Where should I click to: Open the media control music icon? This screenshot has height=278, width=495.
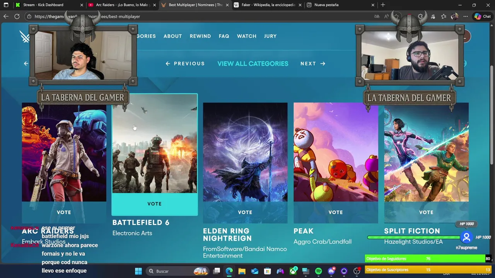coord(433,16)
